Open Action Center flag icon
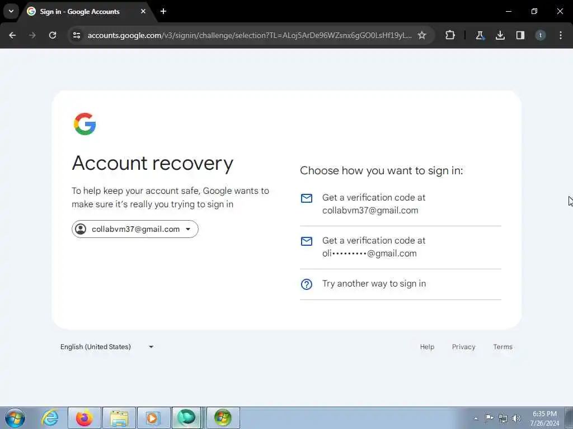This screenshot has height=429, width=573. [x=489, y=418]
